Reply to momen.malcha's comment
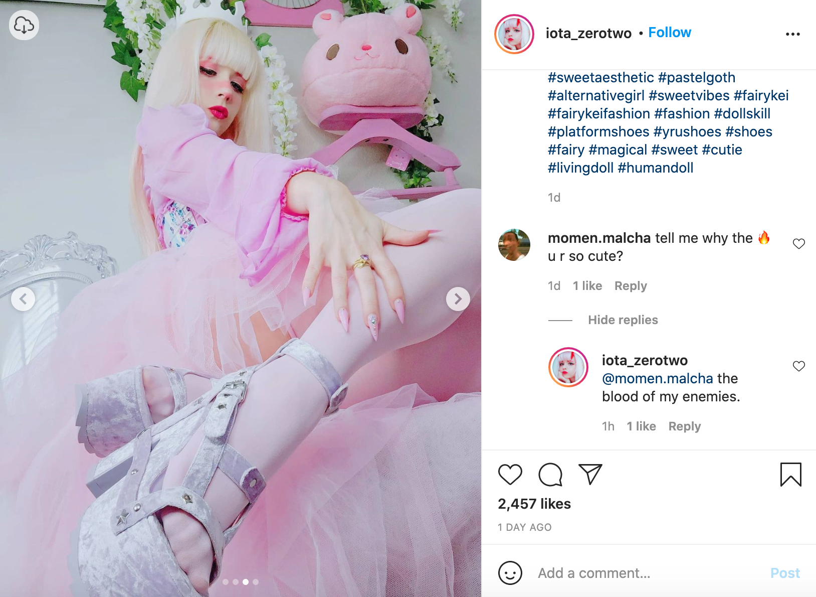 [631, 286]
